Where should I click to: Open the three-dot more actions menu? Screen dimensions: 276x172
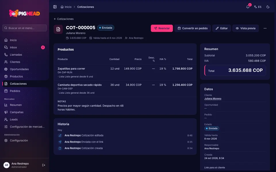[x=265, y=28]
